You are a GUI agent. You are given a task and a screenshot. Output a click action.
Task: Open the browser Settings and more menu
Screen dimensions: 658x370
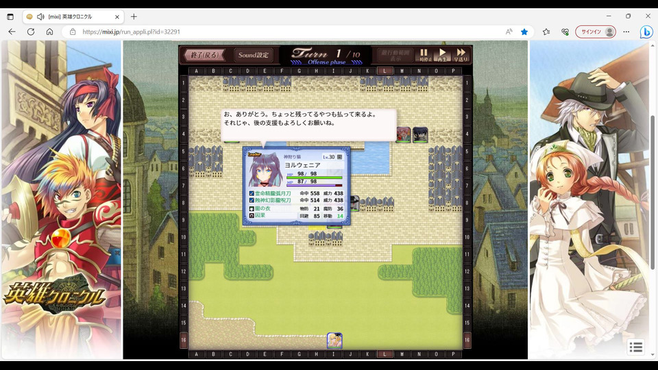tap(626, 32)
